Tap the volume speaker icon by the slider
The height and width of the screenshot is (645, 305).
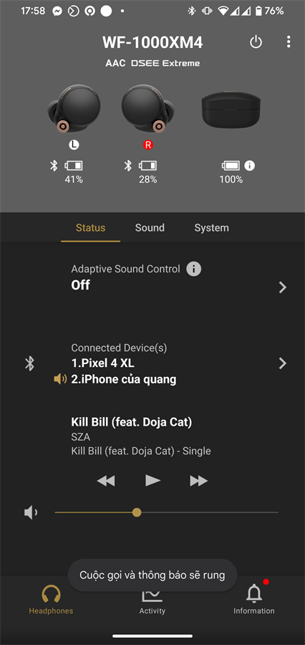pos(31,512)
